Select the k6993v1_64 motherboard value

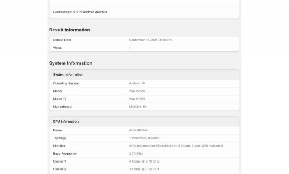138,107
